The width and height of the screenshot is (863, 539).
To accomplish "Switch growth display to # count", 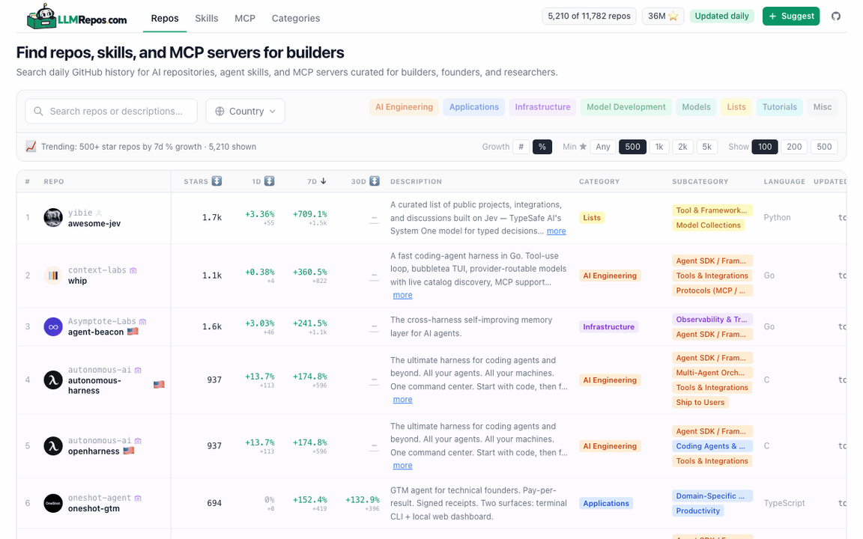I will point(521,147).
